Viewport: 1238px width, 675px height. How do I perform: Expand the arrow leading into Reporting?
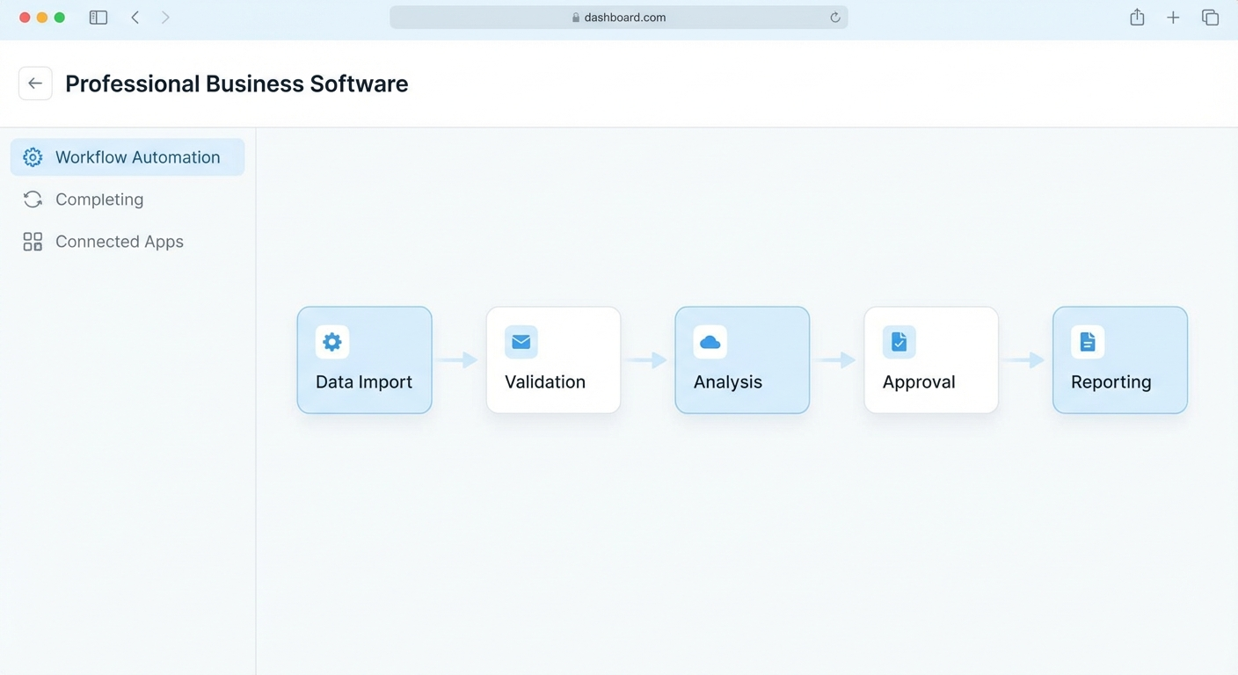[1025, 359]
